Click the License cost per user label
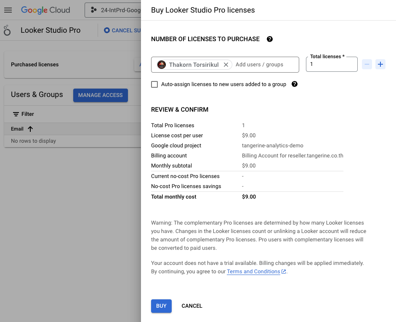This screenshot has width=396, height=322. click(x=177, y=136)
